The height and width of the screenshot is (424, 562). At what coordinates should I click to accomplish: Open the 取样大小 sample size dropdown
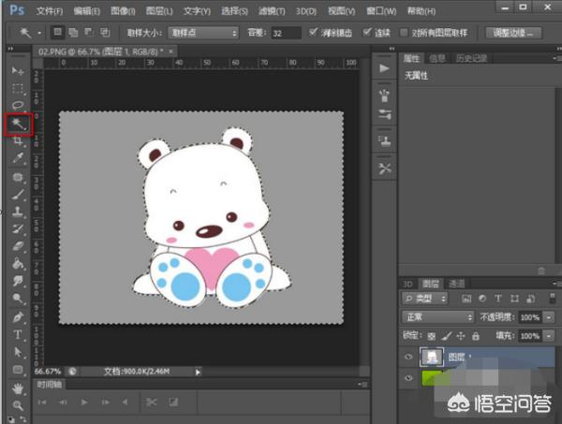[x=203, y=33]
